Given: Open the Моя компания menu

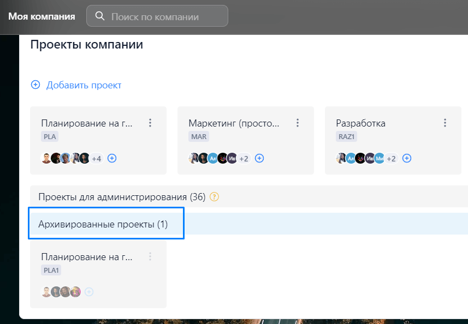Looking at the screenshot, I should (x=40, y=16).
